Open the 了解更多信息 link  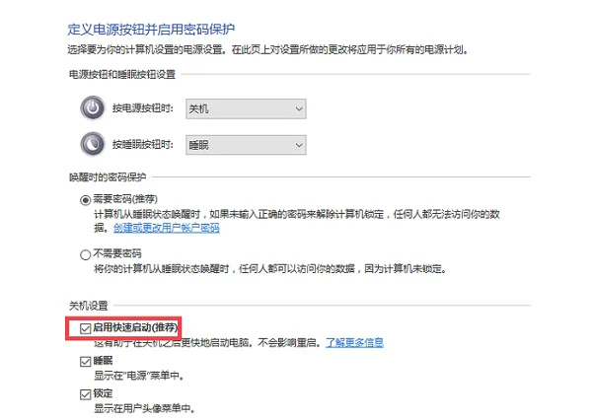[x=354, y=343]
